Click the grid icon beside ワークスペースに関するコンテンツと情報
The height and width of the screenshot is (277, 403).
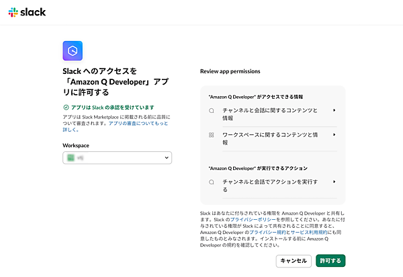click(211, 134)
